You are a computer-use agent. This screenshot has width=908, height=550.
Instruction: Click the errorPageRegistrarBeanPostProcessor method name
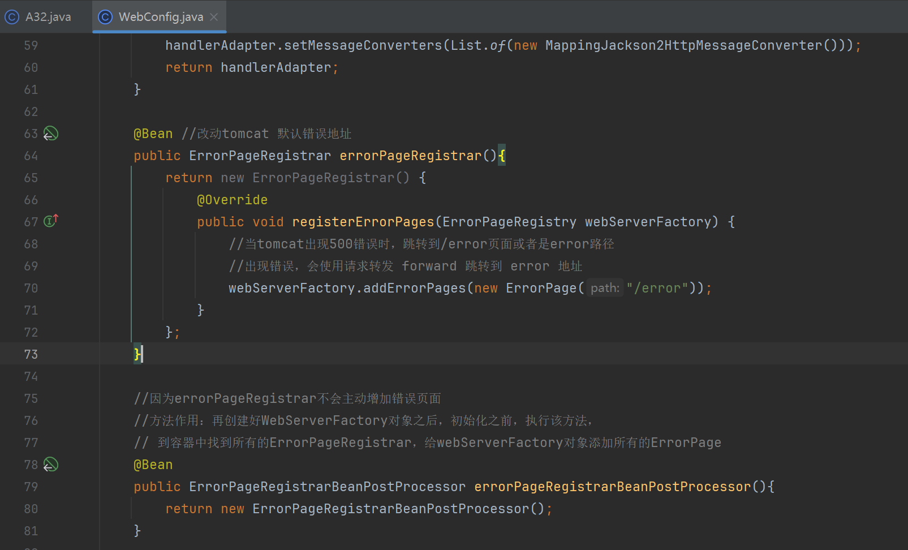613,487
